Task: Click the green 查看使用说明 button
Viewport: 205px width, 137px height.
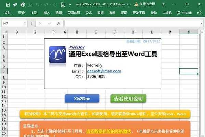Action: coord(128,99)
